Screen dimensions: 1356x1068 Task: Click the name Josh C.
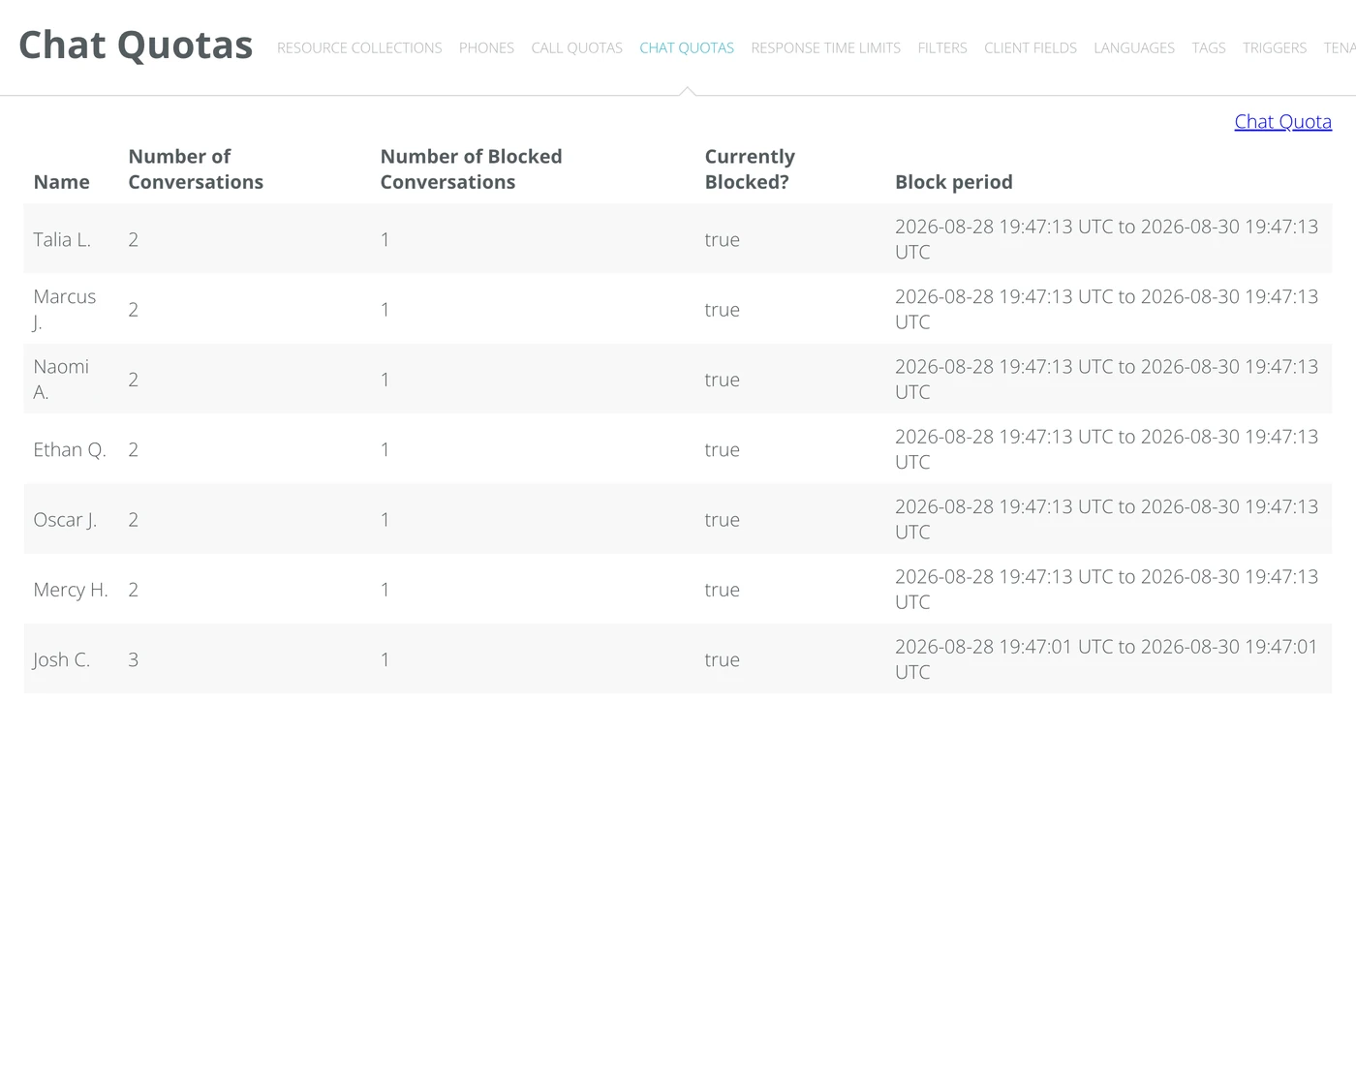(62, 659)
